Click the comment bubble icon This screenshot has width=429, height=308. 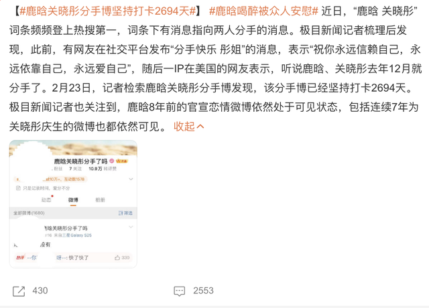point(180,291)
